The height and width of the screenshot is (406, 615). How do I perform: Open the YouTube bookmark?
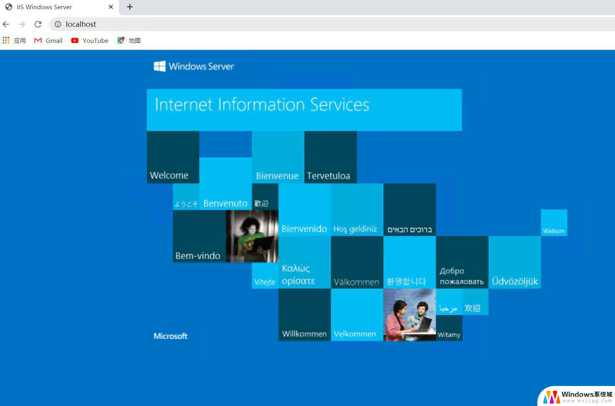(x=90, y=40)
